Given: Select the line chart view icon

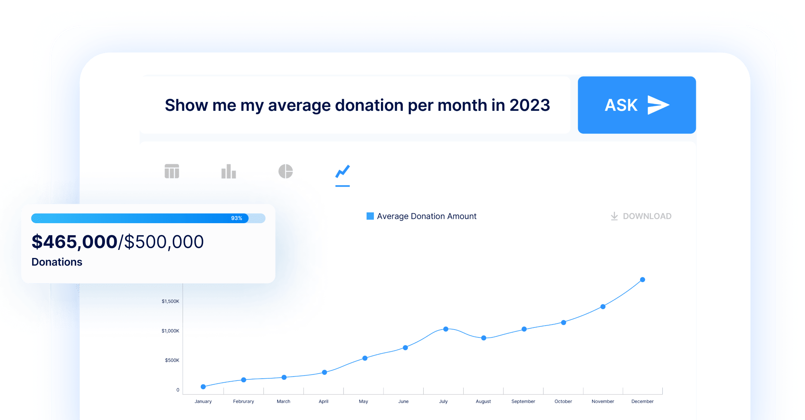Looking at the screenshot, I should 342,172.
